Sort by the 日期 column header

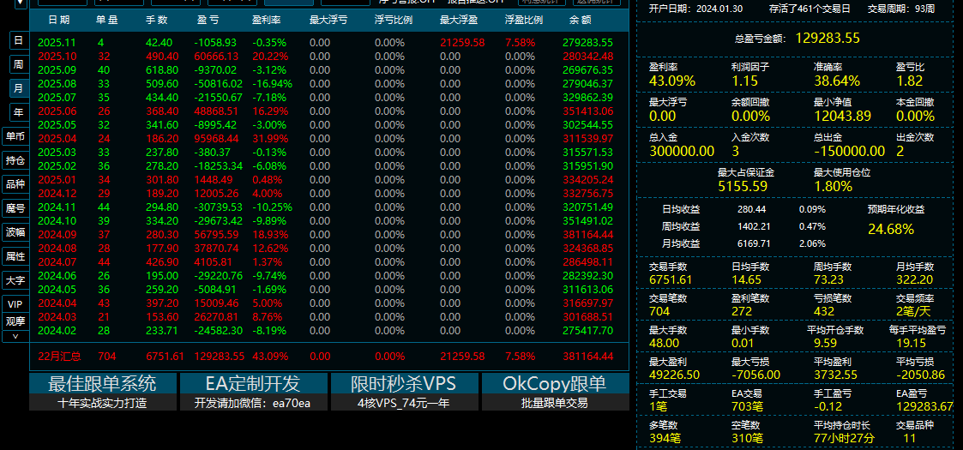pyautogui.click(x=59, y=20)
